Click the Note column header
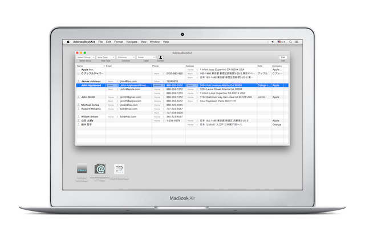 265,66
